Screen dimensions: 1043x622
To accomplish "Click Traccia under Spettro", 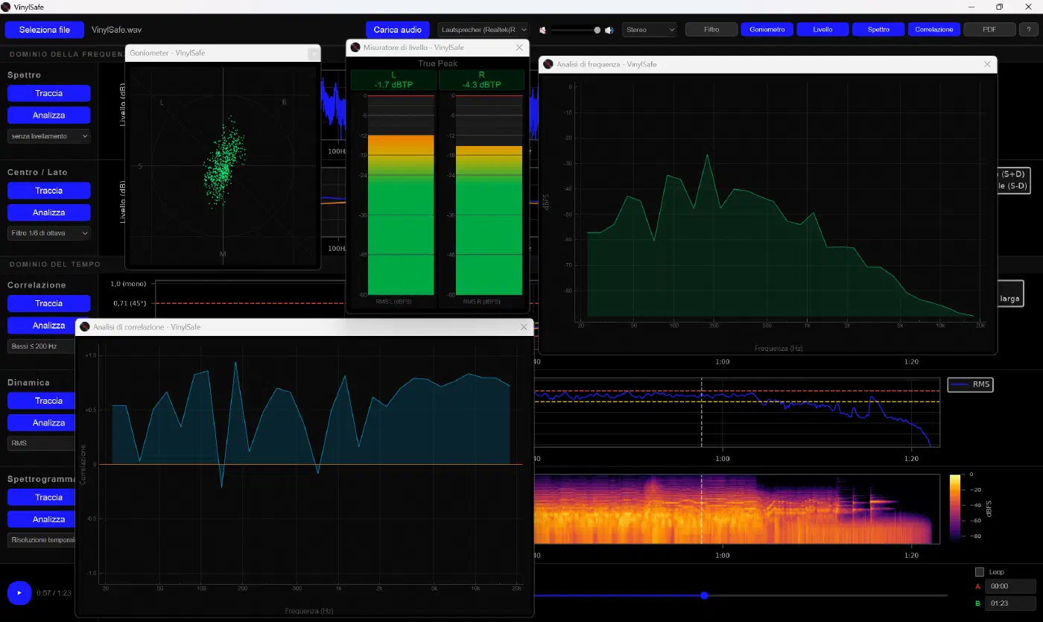I will tap(48, 93).
